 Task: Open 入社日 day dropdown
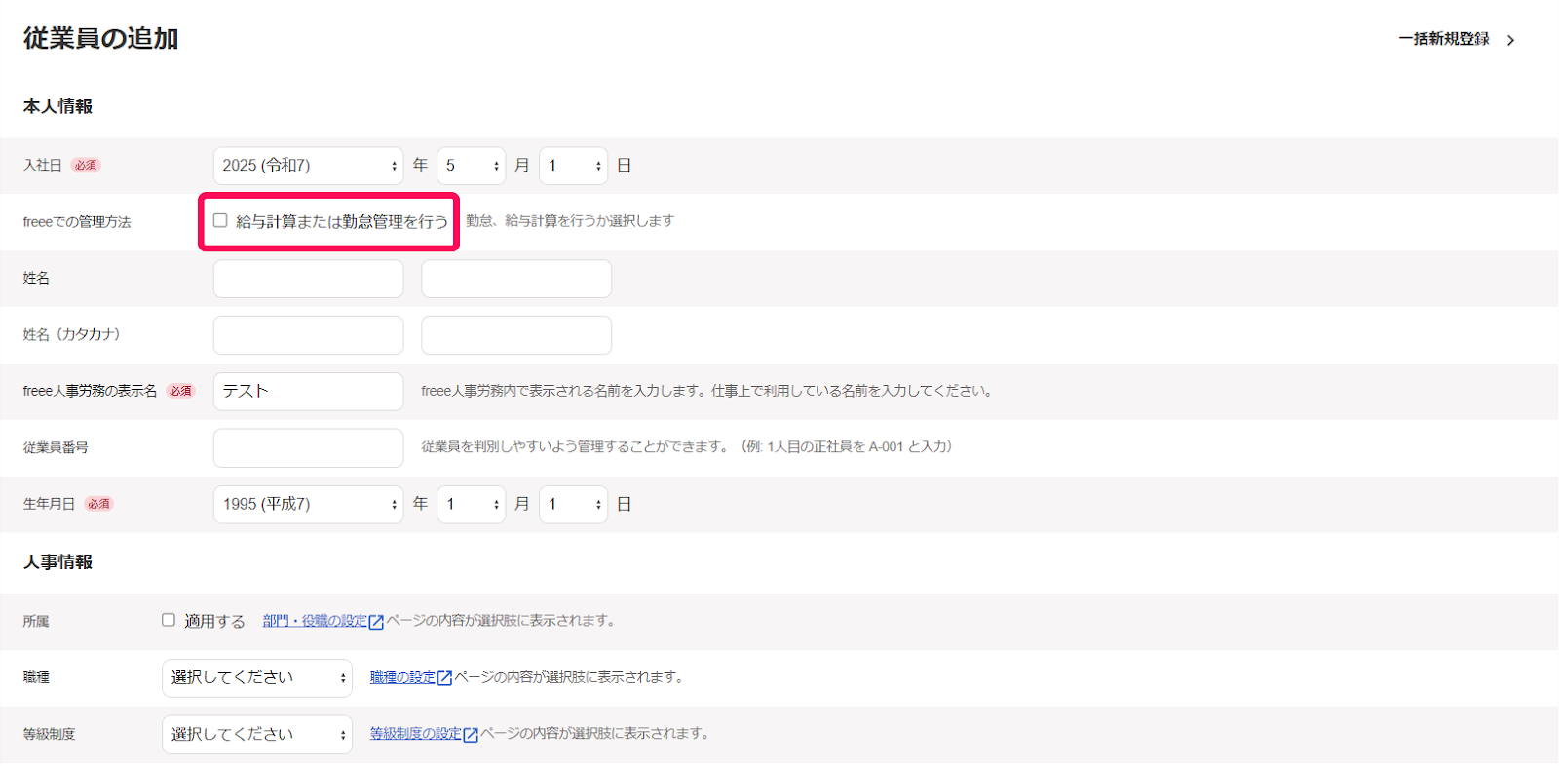[573, 166]
